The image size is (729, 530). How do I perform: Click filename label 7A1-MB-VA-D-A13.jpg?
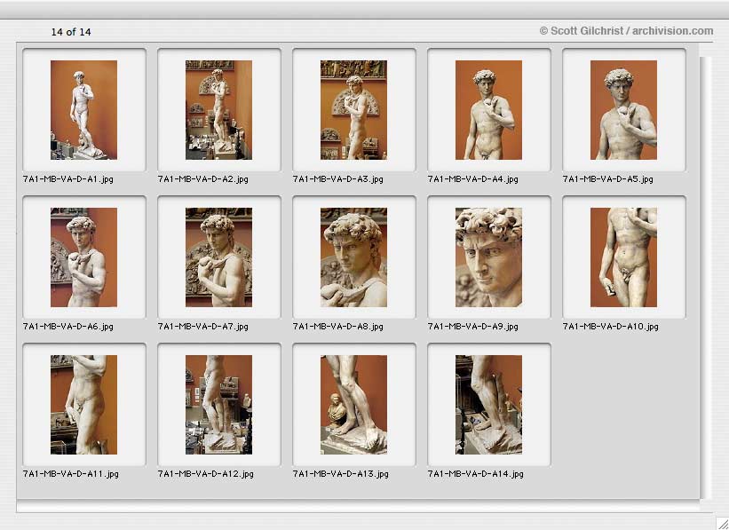pyautogui.click(x=341, y=474)
